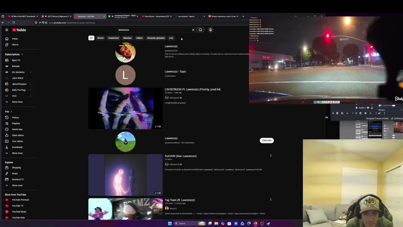Click the YouTube logo
403x227 pixels.
pos(19,30)
